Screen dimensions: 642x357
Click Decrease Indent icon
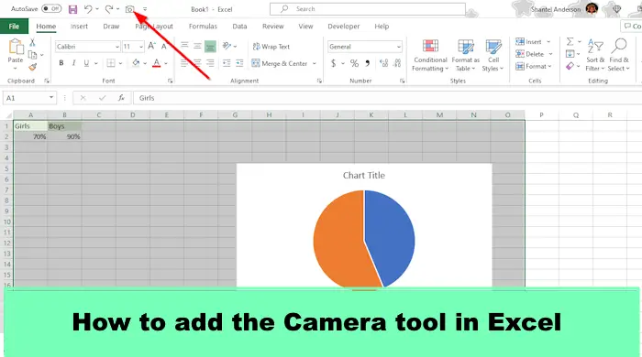(x=227, y=63)
